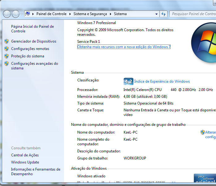Click the 4,2 experience rating badge

128,81
